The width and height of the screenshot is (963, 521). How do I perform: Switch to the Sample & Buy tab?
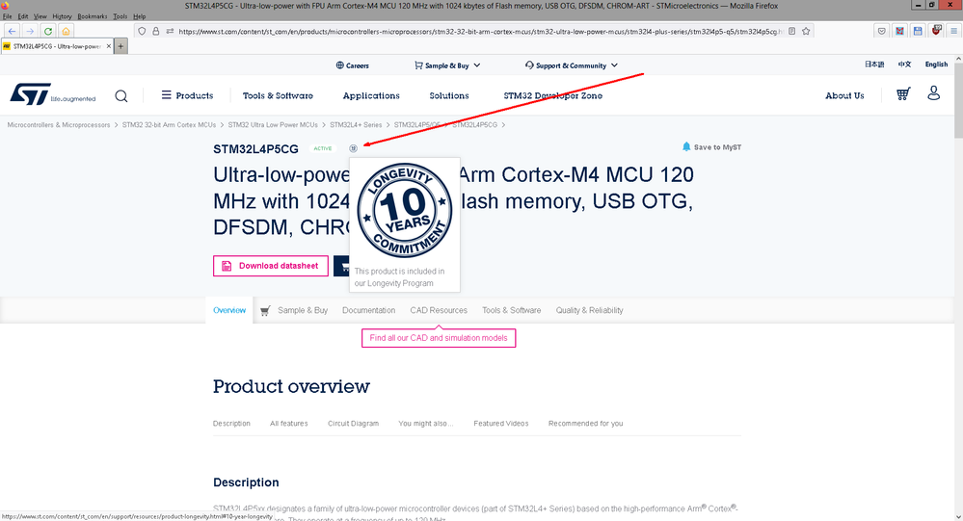(x=294, y=310)
